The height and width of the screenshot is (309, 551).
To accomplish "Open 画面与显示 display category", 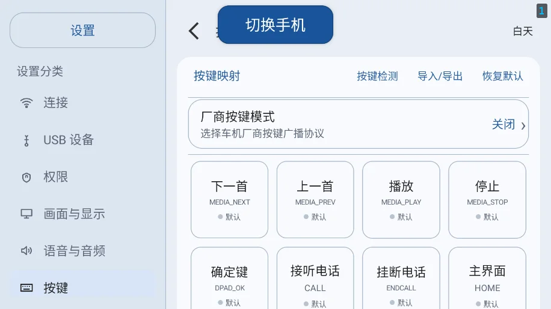I will click(x=82, y=214).
